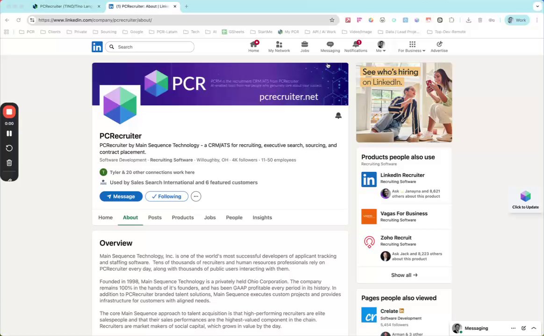Open GSheets bookmark
The image size is (544, 336).
[233, 32]
